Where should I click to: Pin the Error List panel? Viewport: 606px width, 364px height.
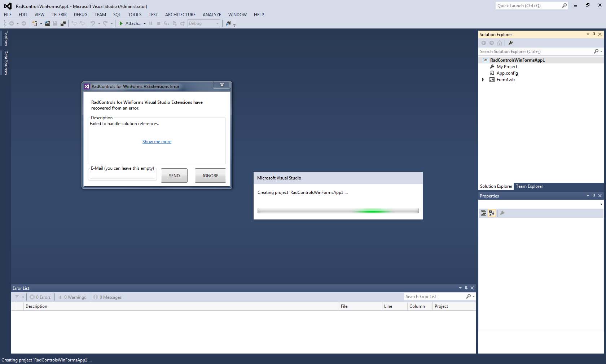coord(466,288)
